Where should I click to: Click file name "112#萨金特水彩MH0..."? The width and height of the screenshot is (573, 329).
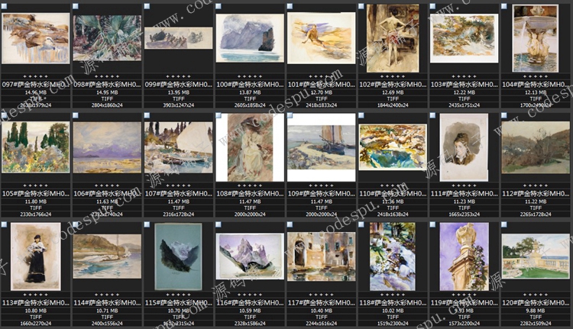coord(536,194)
